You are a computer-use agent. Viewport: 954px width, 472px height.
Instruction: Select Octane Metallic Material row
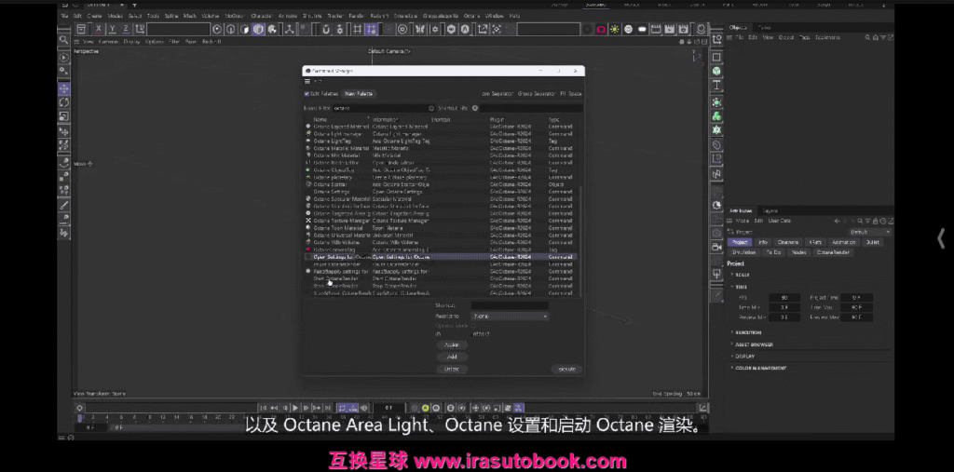[439, 148]
